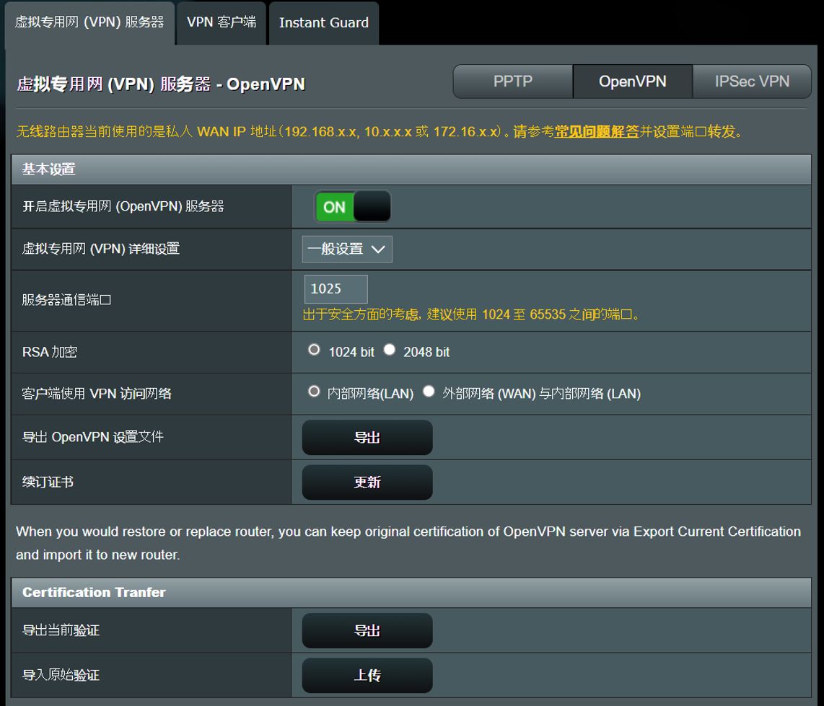Switch to the VPN 客户端 tab
Viewport: 824px width, 706px height.
click(221, 22)
